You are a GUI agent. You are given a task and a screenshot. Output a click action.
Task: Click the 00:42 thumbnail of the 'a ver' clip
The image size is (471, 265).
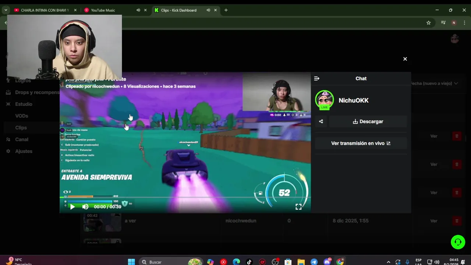point(102,222)
